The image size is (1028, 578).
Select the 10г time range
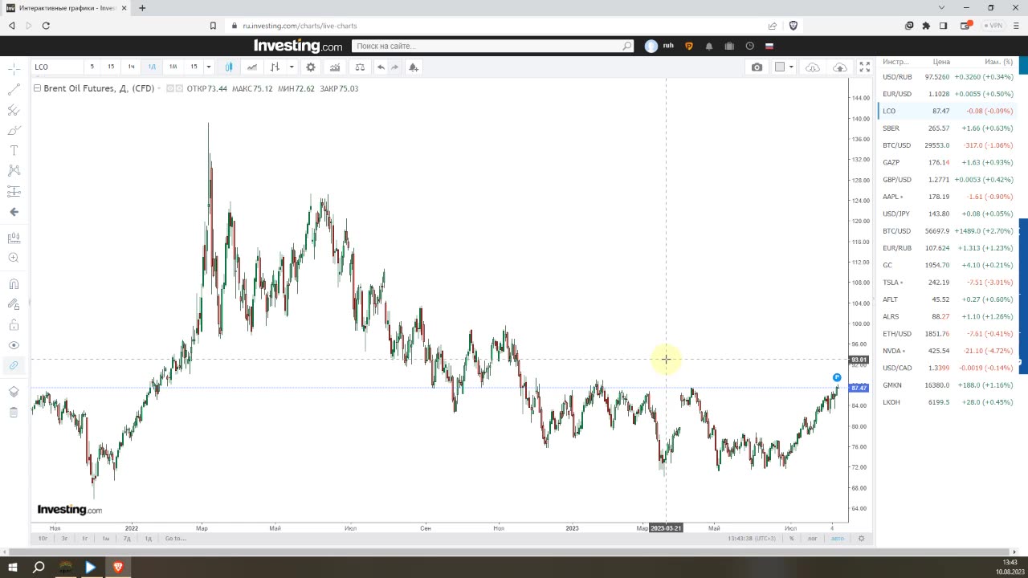[43, 538]
